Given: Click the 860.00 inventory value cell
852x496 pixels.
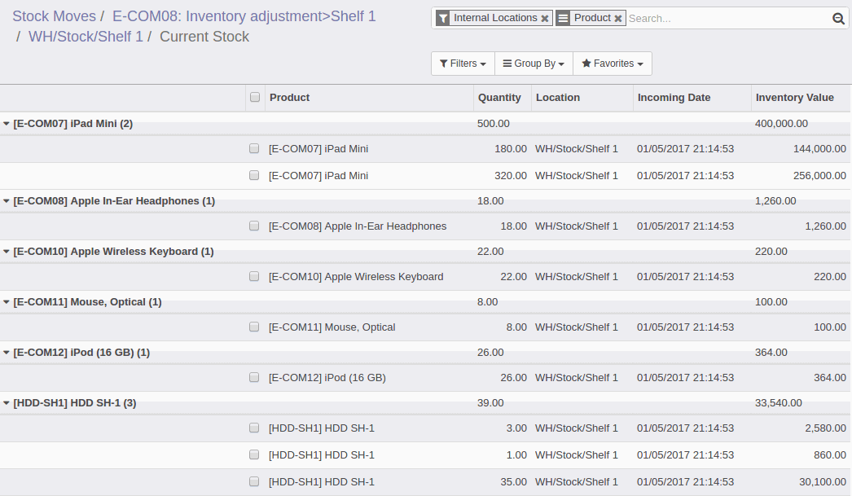Looking at the screenshot, I should pos(830,455).
